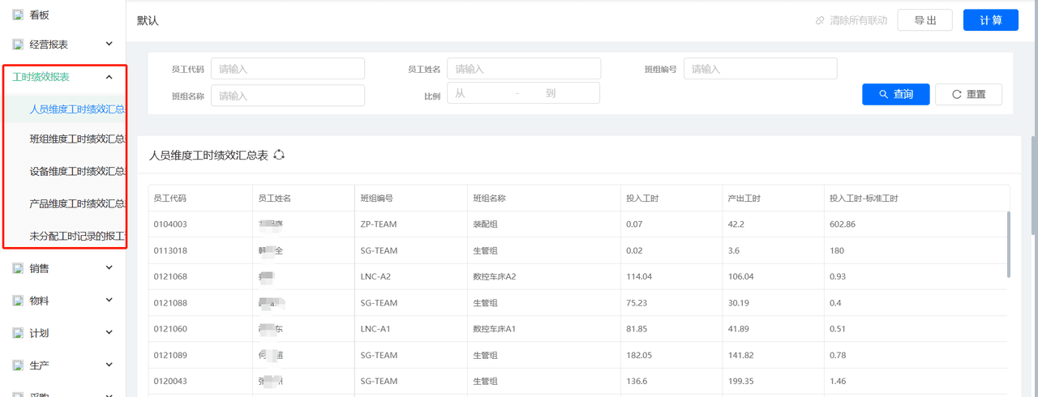Viewport: 1038px width, 397px height.
Task: Expand the 销售 menu chevron
Action: pos(109,267)
